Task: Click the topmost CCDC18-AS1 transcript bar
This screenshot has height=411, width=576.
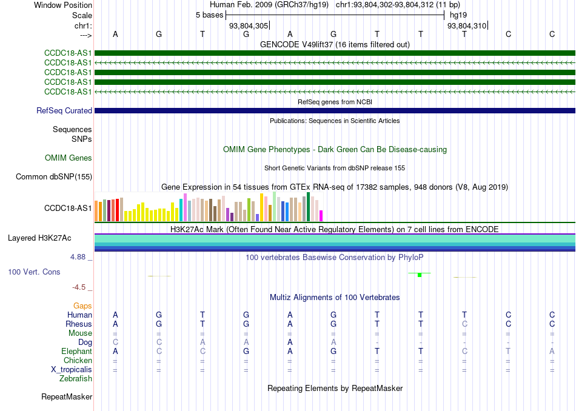Action: pos(335,53)
